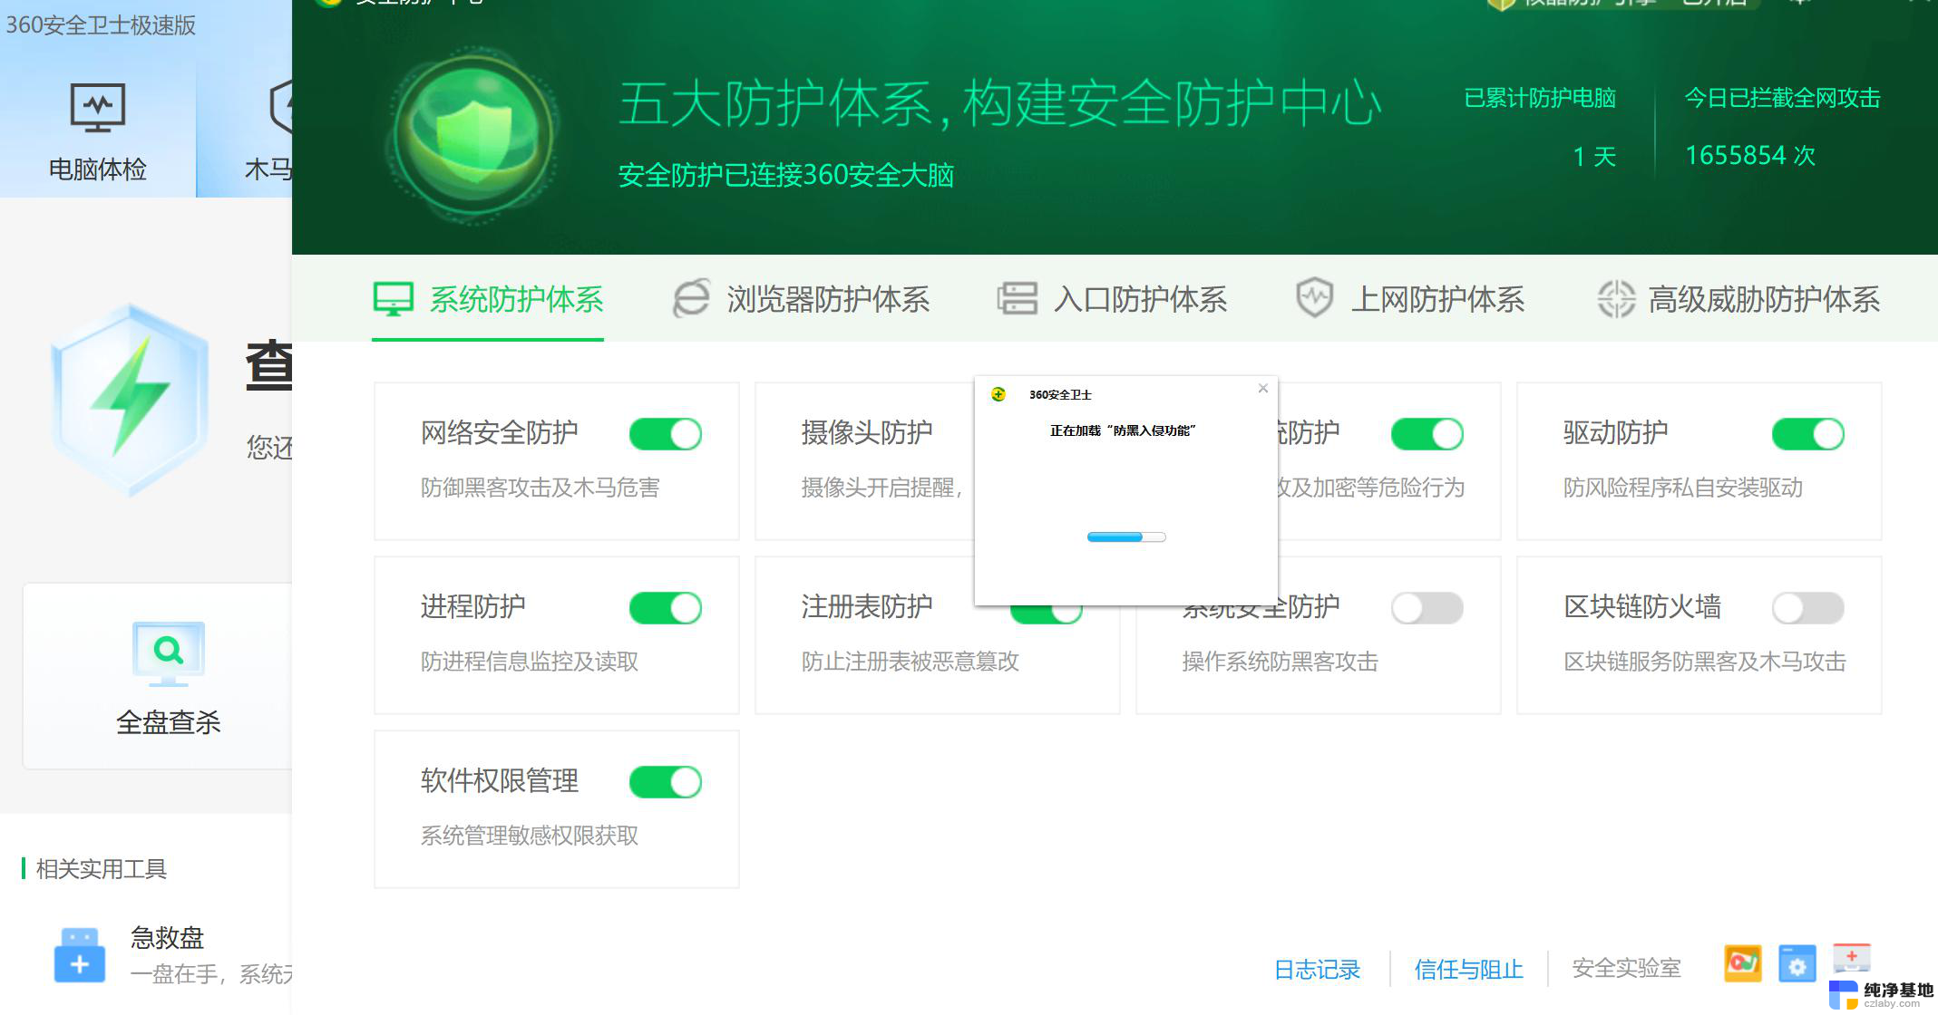Click the radar icon beside 高级威胁防护体系
The height and width of the screenshot is (1015, 1938).
1615,299
